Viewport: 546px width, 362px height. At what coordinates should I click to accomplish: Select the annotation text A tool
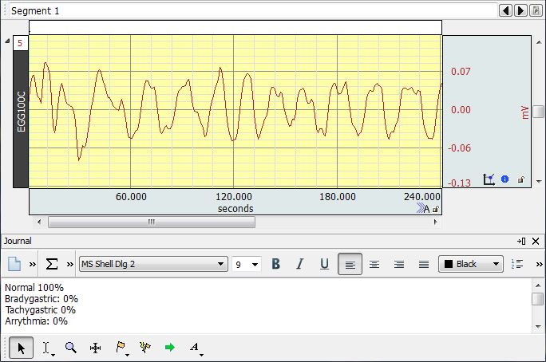click(x=194, y=347)
